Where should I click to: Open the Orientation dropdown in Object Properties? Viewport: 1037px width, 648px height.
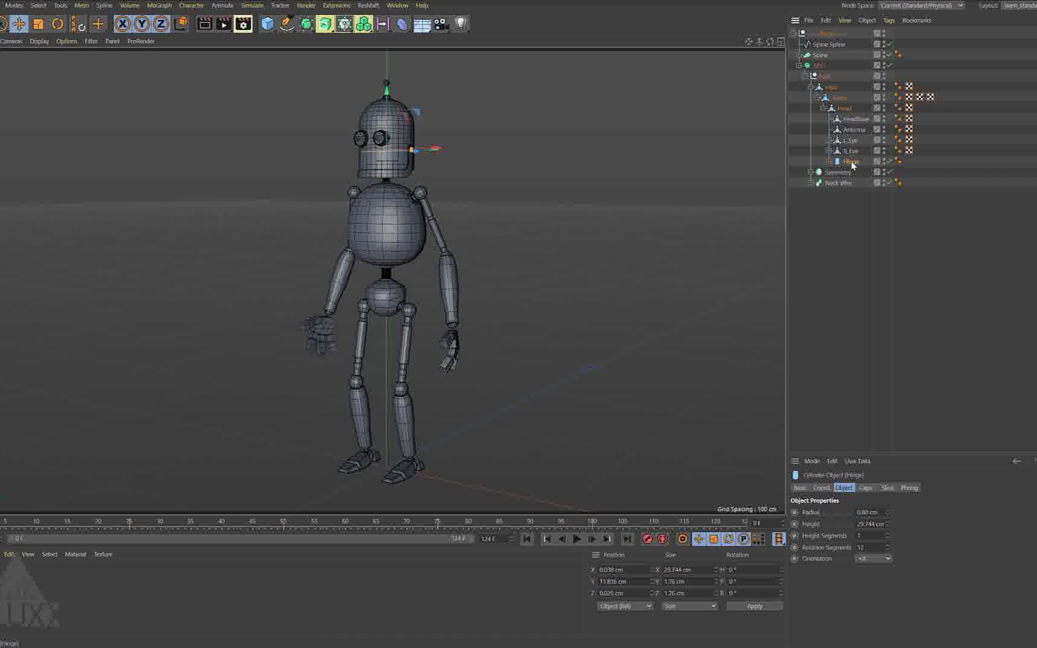[873, 559]
